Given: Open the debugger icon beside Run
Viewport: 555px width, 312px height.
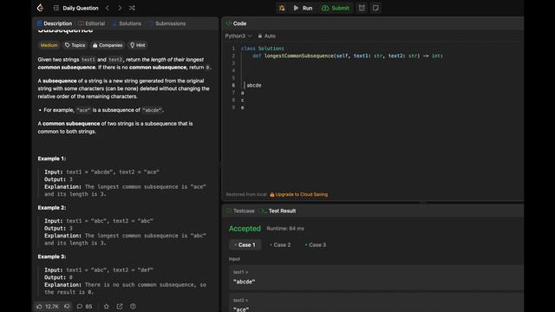Looking at the screenshot, I should coord(282,8).
